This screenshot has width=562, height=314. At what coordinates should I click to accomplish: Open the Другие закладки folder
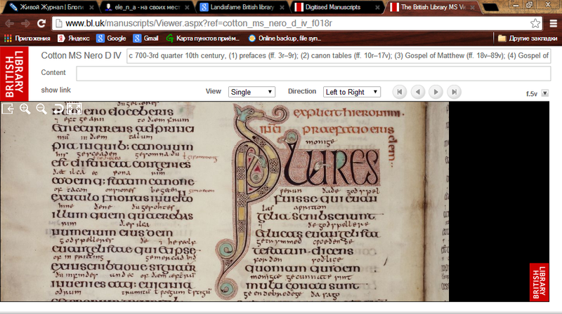click(x=528, y=39)
